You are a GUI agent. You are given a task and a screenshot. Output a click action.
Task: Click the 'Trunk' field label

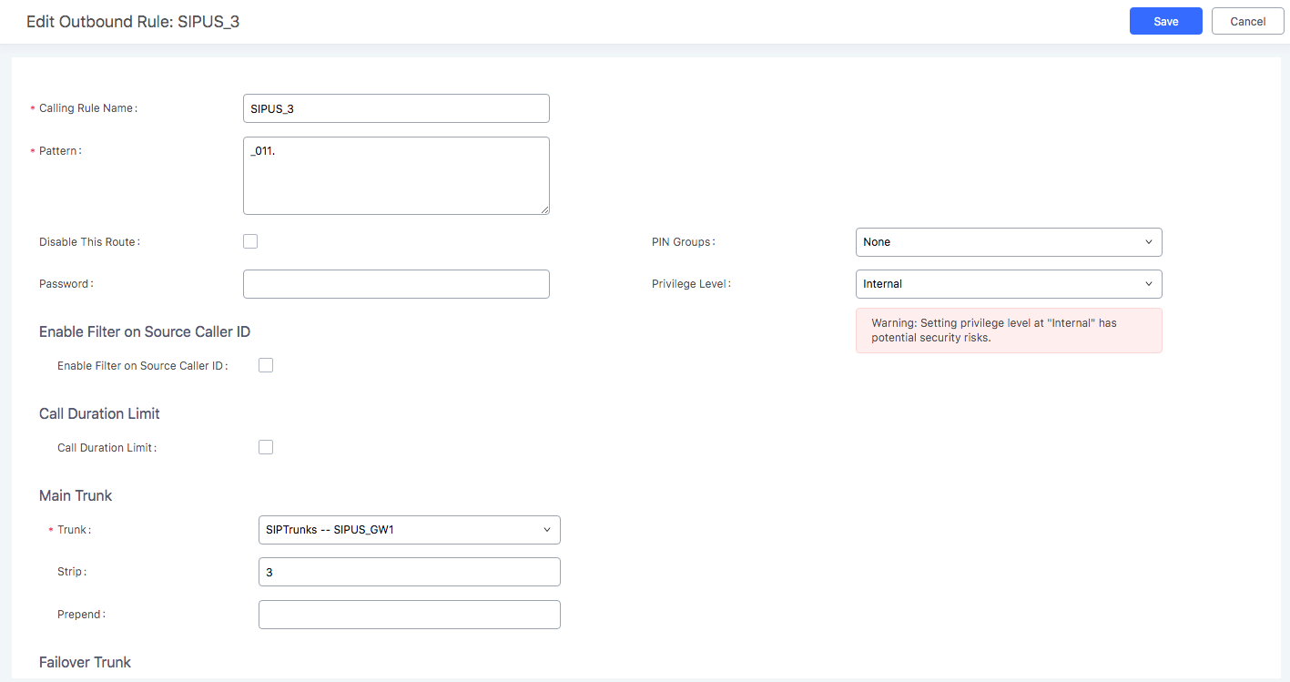[x=75, y=530]
